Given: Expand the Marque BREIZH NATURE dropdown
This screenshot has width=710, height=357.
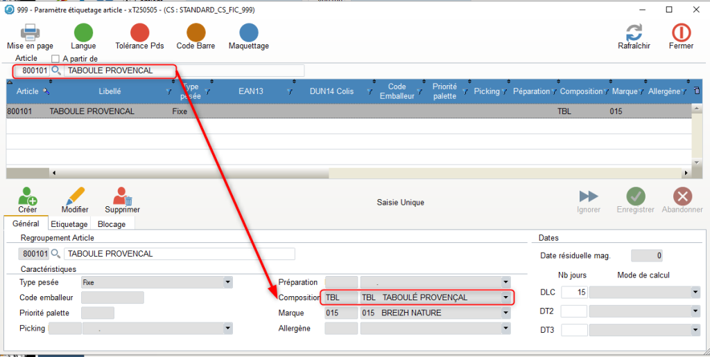Looking at the screenshot, I should [x=505, y=313].
